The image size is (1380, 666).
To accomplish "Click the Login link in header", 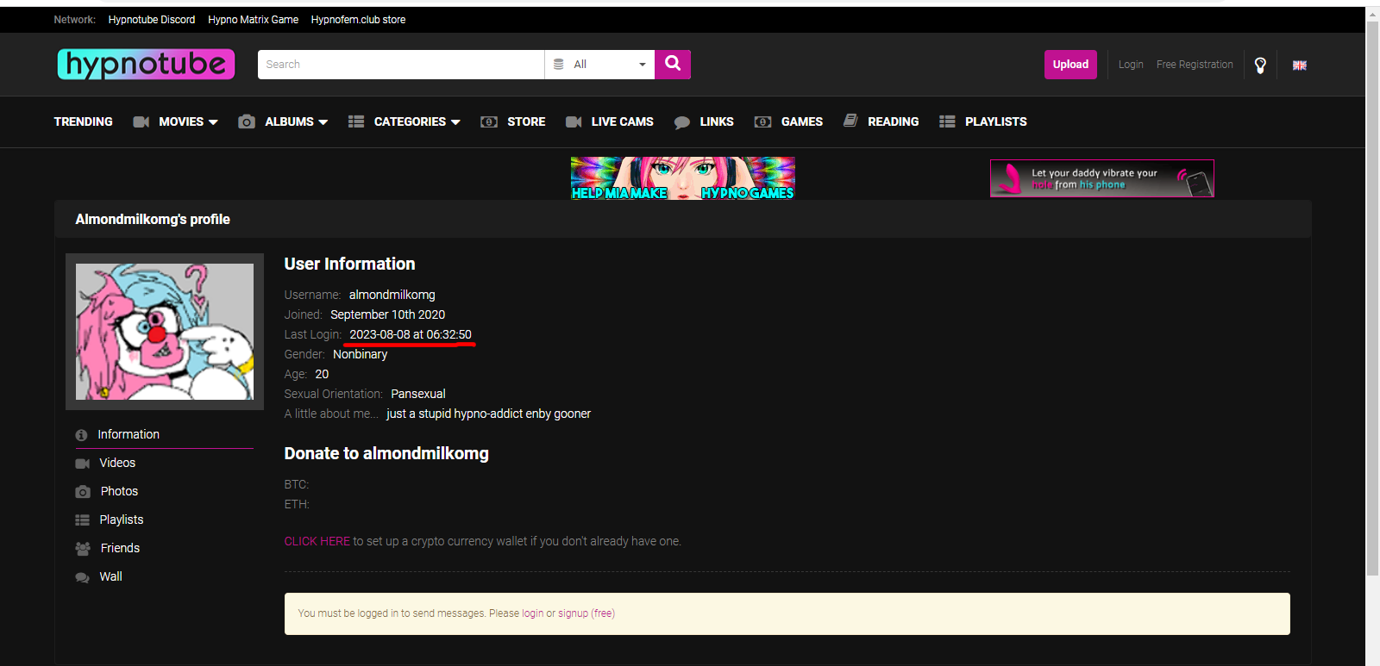I will [x=1131, y=65].
